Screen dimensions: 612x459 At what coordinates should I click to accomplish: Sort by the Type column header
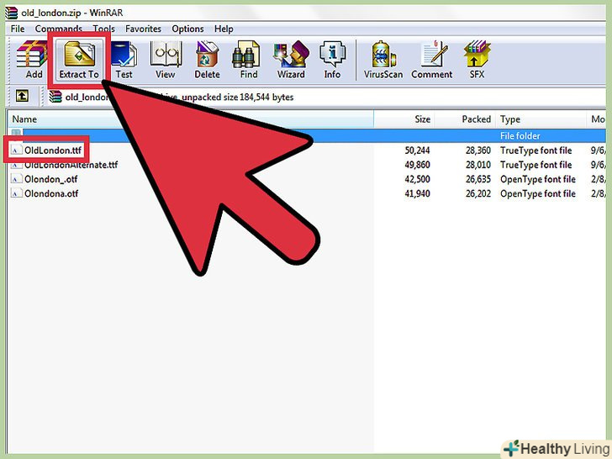[x=541, y=119]
